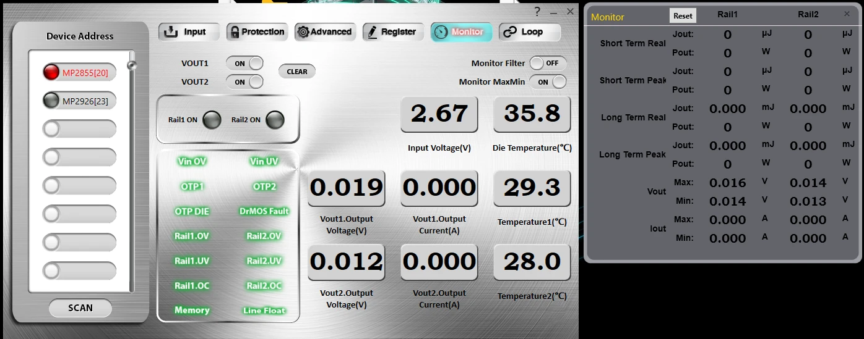This screenshot has height=339, width=864.
Task: Click the Rail1 column header
Action: pyautogui.click(x=728, y=14)
